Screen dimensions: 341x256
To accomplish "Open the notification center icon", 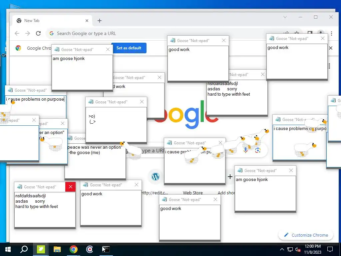I will (x=330, y=249).
